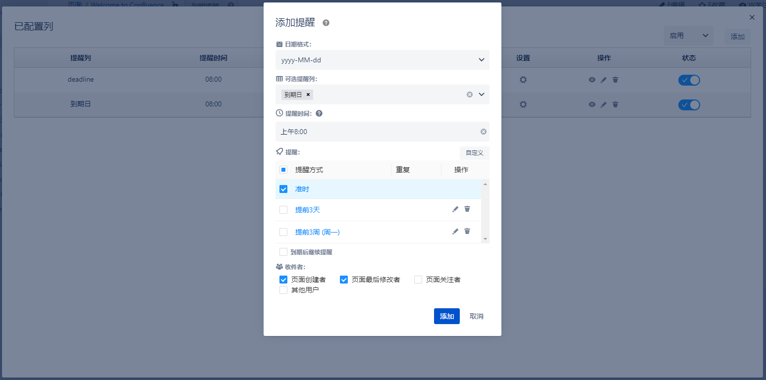Enable the 到期后继续提醒 checkbox

point(283,252)
